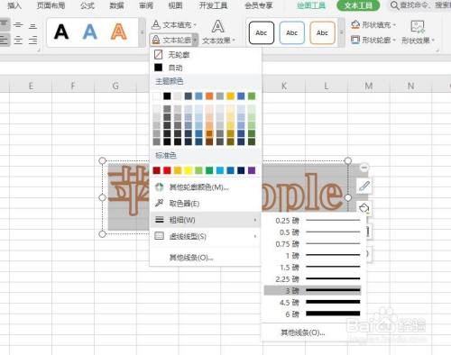The width and height of the screenshot is (451, 355).
Task: Open the 开发工具 ribbon tab
Action: coord(213,5)
